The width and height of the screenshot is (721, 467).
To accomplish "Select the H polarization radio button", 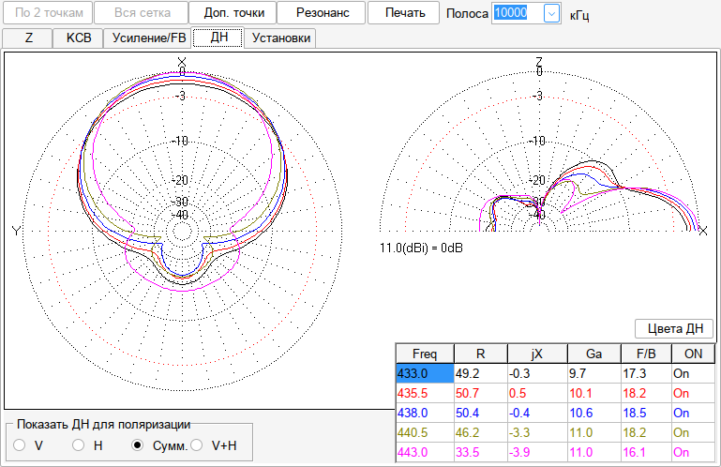I will coord(78,444).
